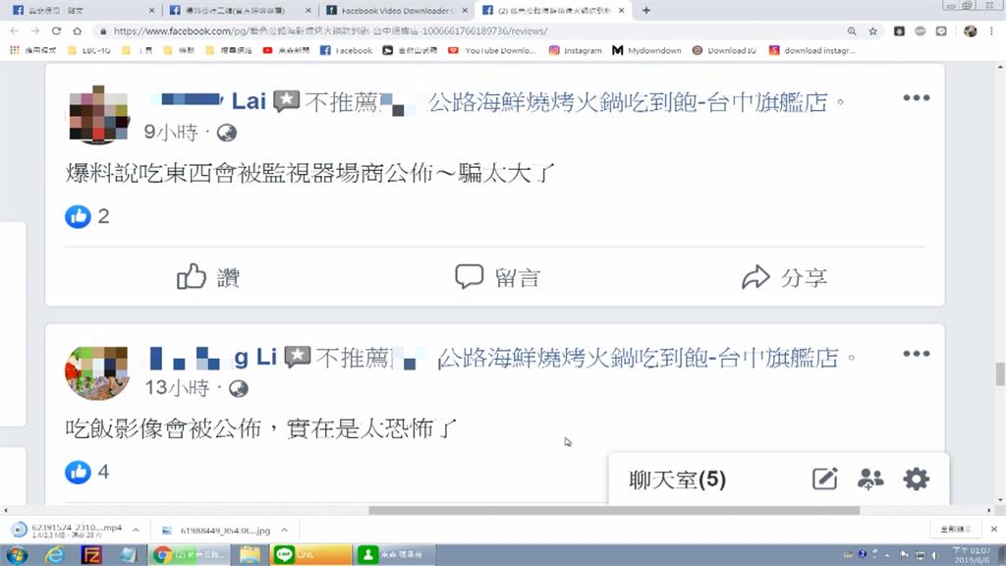The image size is (1006, 566).
Task: Click the horizontal page scrollbar
Action: [x=613, y=510]
